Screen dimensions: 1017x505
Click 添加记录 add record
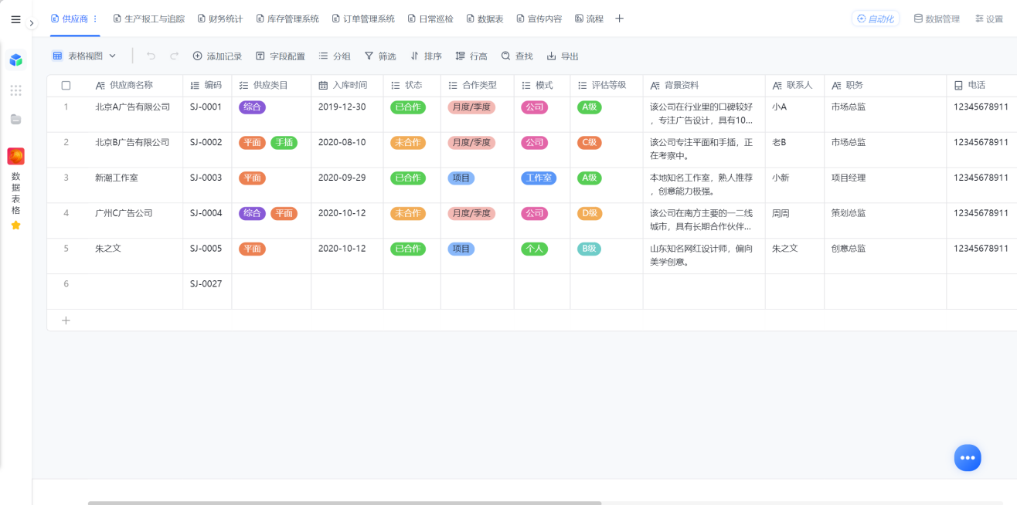(x=217, y=56)
